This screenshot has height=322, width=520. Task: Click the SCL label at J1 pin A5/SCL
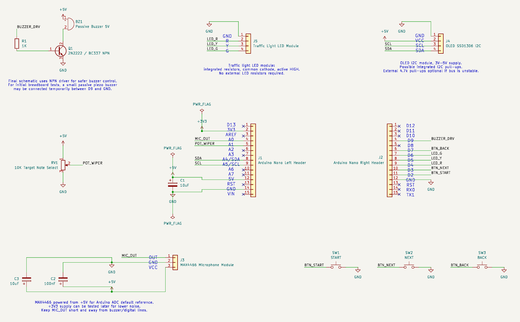198,163
